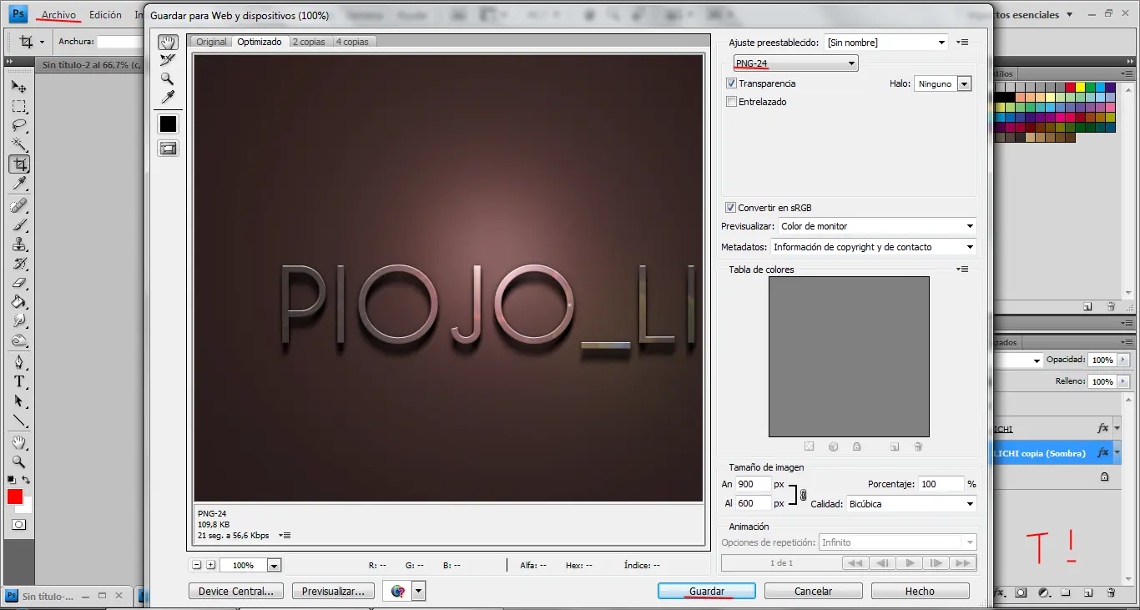Open the Archivo menu
Screen dimensions: 1140x610
(x=58, y=15)
